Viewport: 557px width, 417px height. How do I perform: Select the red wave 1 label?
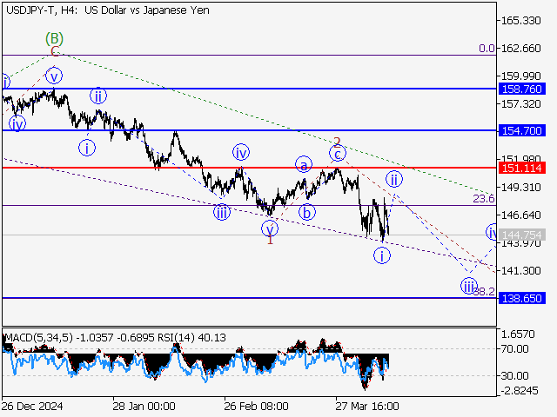(x=270, y=239)
